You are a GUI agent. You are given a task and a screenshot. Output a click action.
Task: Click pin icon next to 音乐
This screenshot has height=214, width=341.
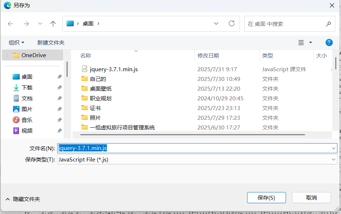tap(59, 120)
